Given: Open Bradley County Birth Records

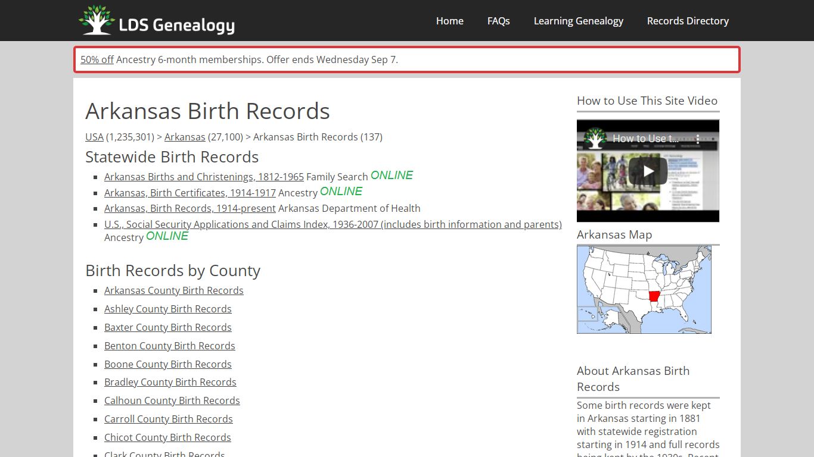Looking at the screenshot, I should [170, 382].
